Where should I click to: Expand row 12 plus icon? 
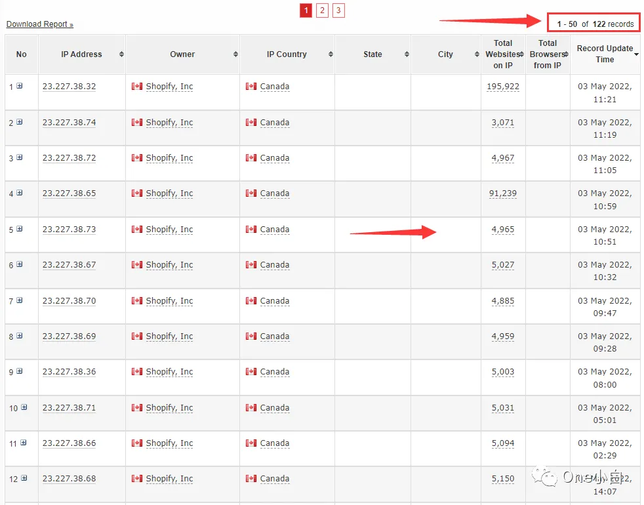[x=24, y=478]
